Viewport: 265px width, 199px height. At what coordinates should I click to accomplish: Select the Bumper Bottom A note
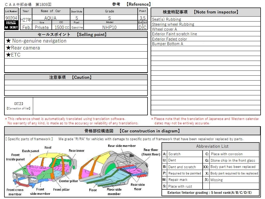167,44
